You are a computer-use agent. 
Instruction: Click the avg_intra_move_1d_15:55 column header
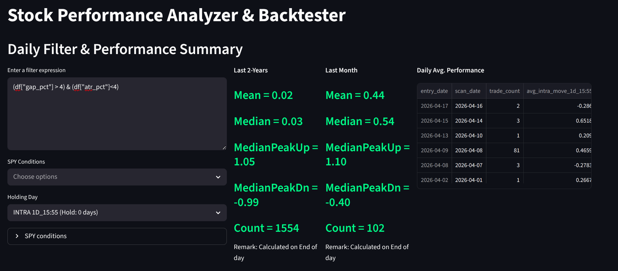point(558,91)
